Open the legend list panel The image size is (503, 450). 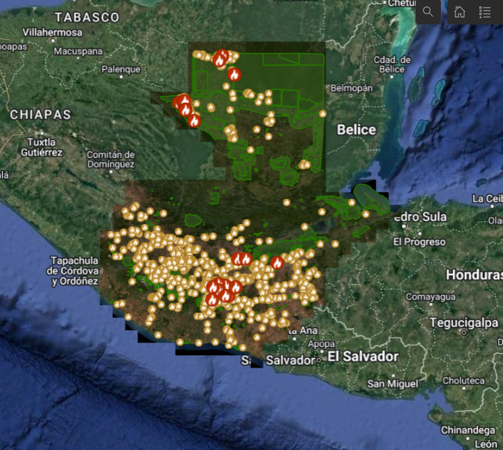[x=485, y=12]
